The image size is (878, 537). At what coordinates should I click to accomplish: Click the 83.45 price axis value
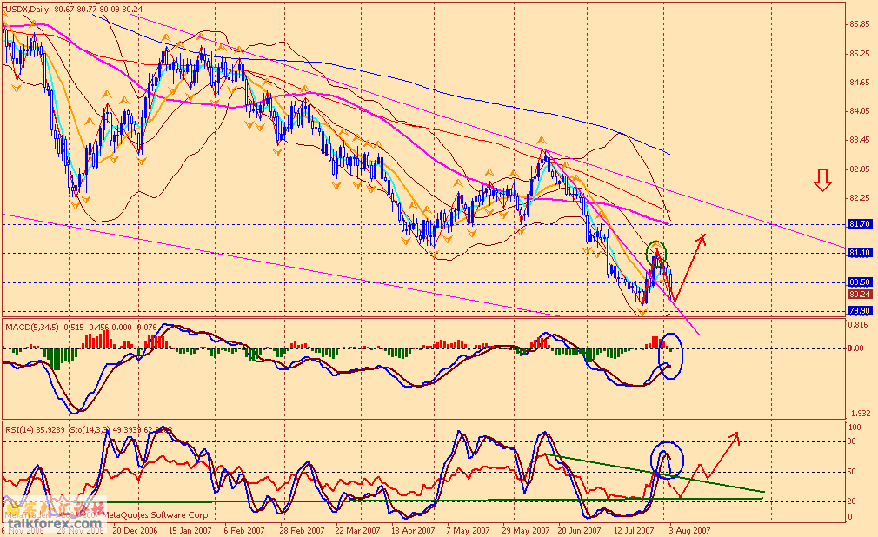pyautogui.click(x=860, y=139)
